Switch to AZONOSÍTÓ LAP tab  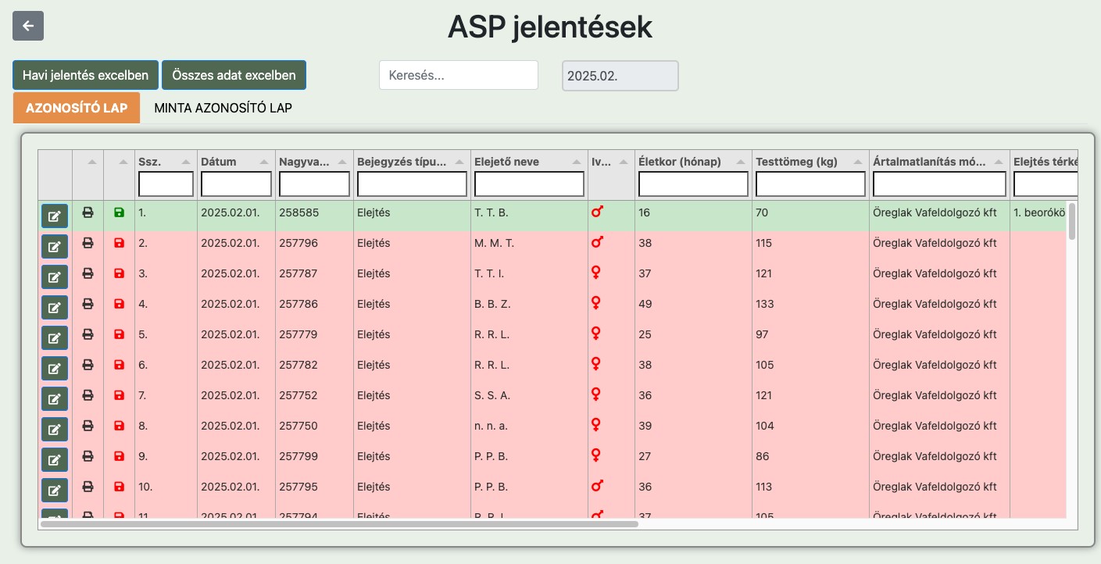[77, 108]
